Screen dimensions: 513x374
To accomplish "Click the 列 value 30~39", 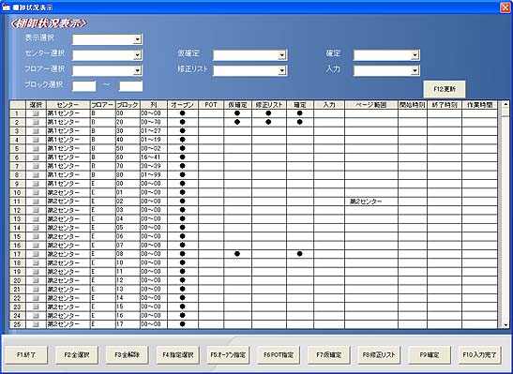I will [151, 167].
